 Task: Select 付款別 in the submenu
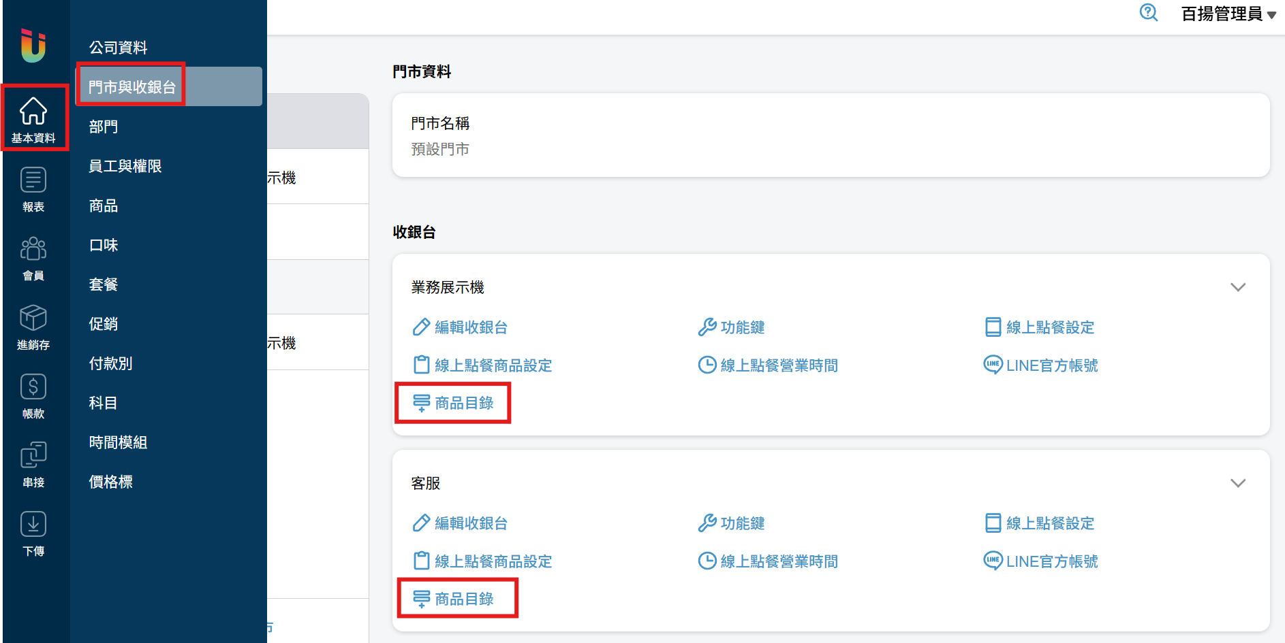pyautogui.click(x=110, y=363)
